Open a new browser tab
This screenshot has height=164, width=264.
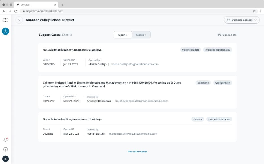(x=62, y=5)
